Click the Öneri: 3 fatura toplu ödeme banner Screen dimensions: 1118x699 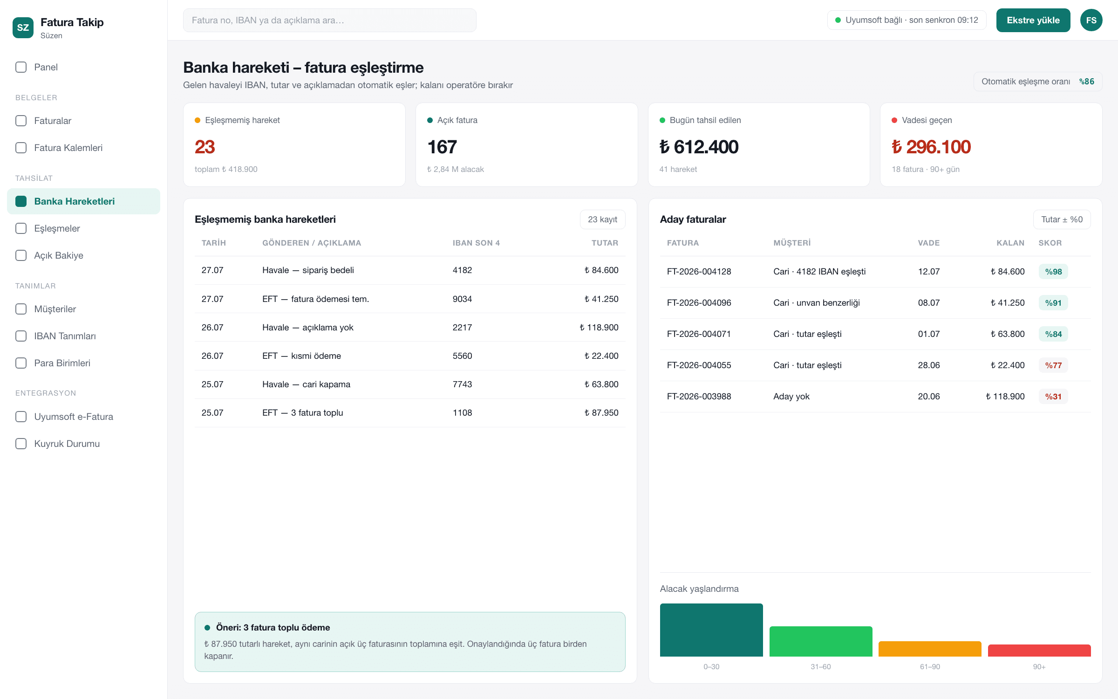tap(410, 642)
